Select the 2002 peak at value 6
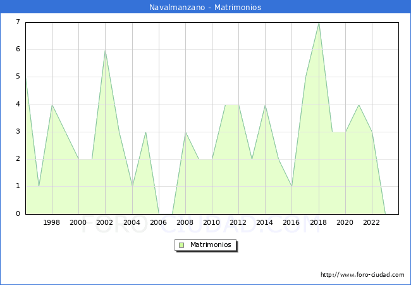The height and width of the screenshot is (285, 411). click(x=105, y=50)
